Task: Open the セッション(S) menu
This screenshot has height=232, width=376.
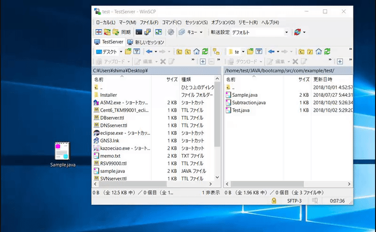Action: tap(196, 22)
